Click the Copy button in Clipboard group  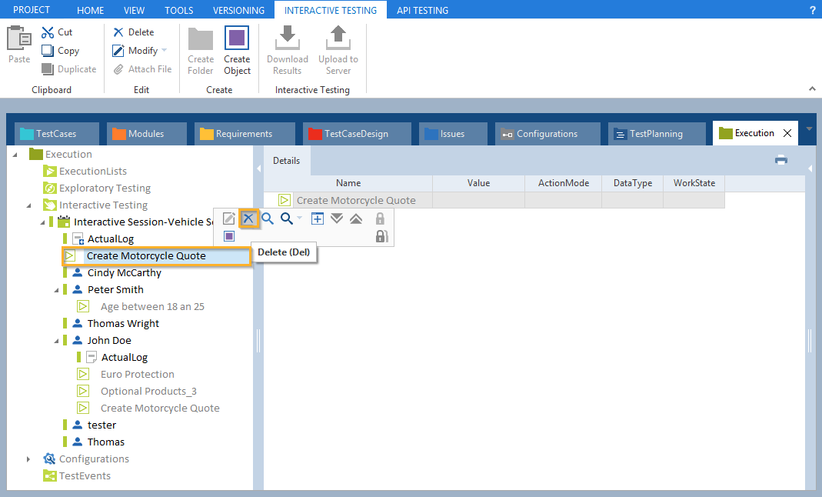click(x=61, y=51)
